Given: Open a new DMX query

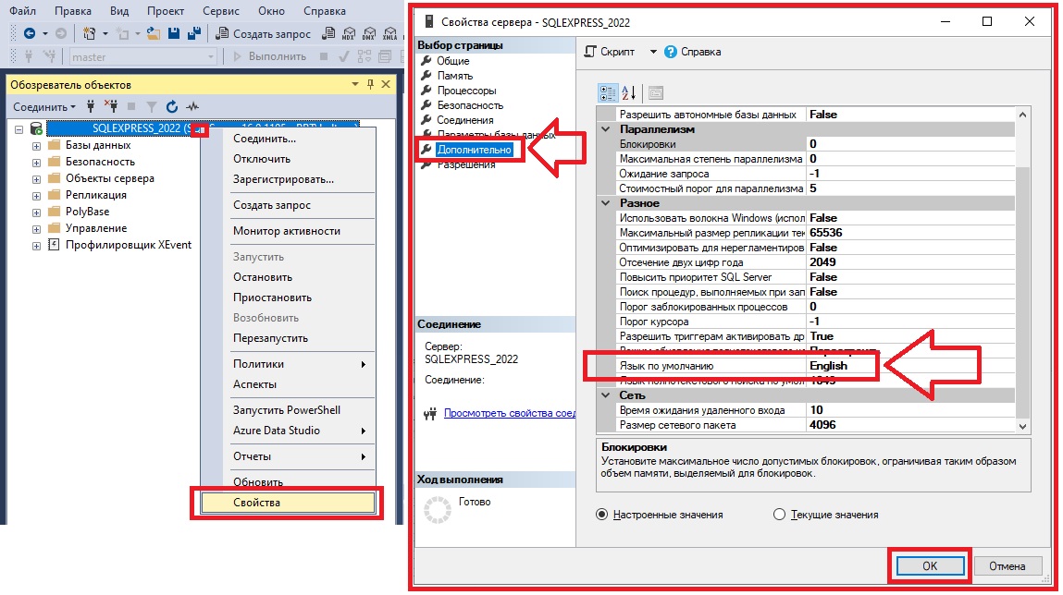Looking at the screenshot, I should 369,33.
